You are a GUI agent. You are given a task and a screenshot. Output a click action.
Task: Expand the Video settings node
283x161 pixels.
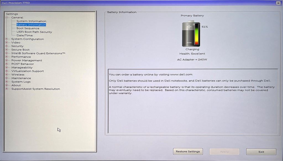pos(7,42)
